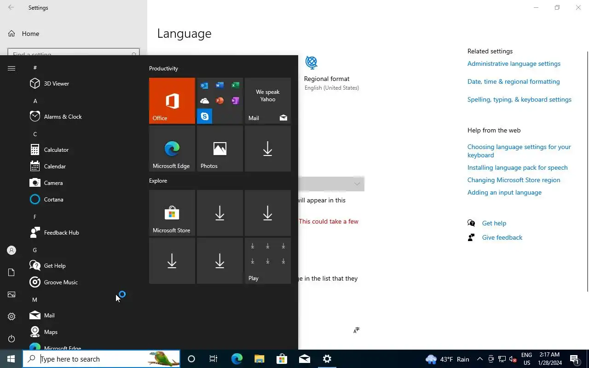Open Documents from Start side rail
The width and height of the screenshot is (589, 368).
pyautogui.click(x=12, y=272)
